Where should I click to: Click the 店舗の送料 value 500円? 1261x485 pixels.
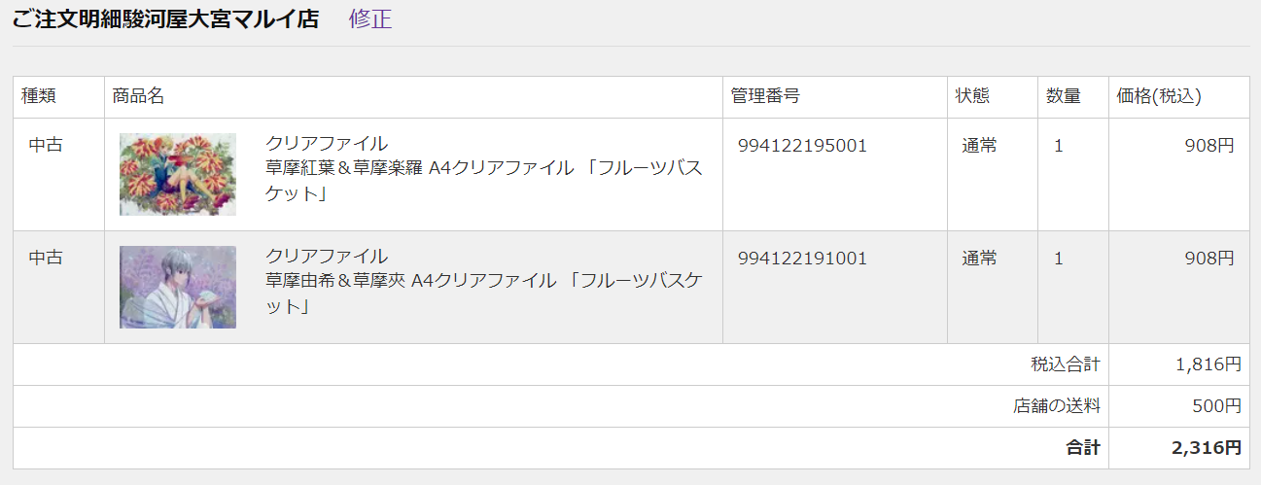pyautogui.click(x=1217, y=406)
